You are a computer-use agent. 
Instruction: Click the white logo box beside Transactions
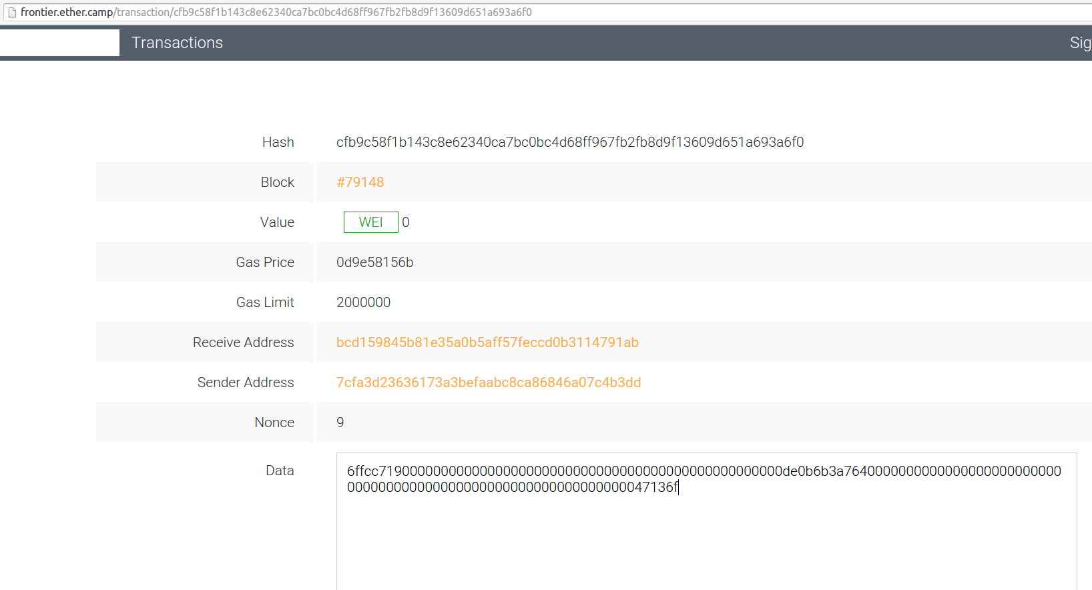pos(59,43)
